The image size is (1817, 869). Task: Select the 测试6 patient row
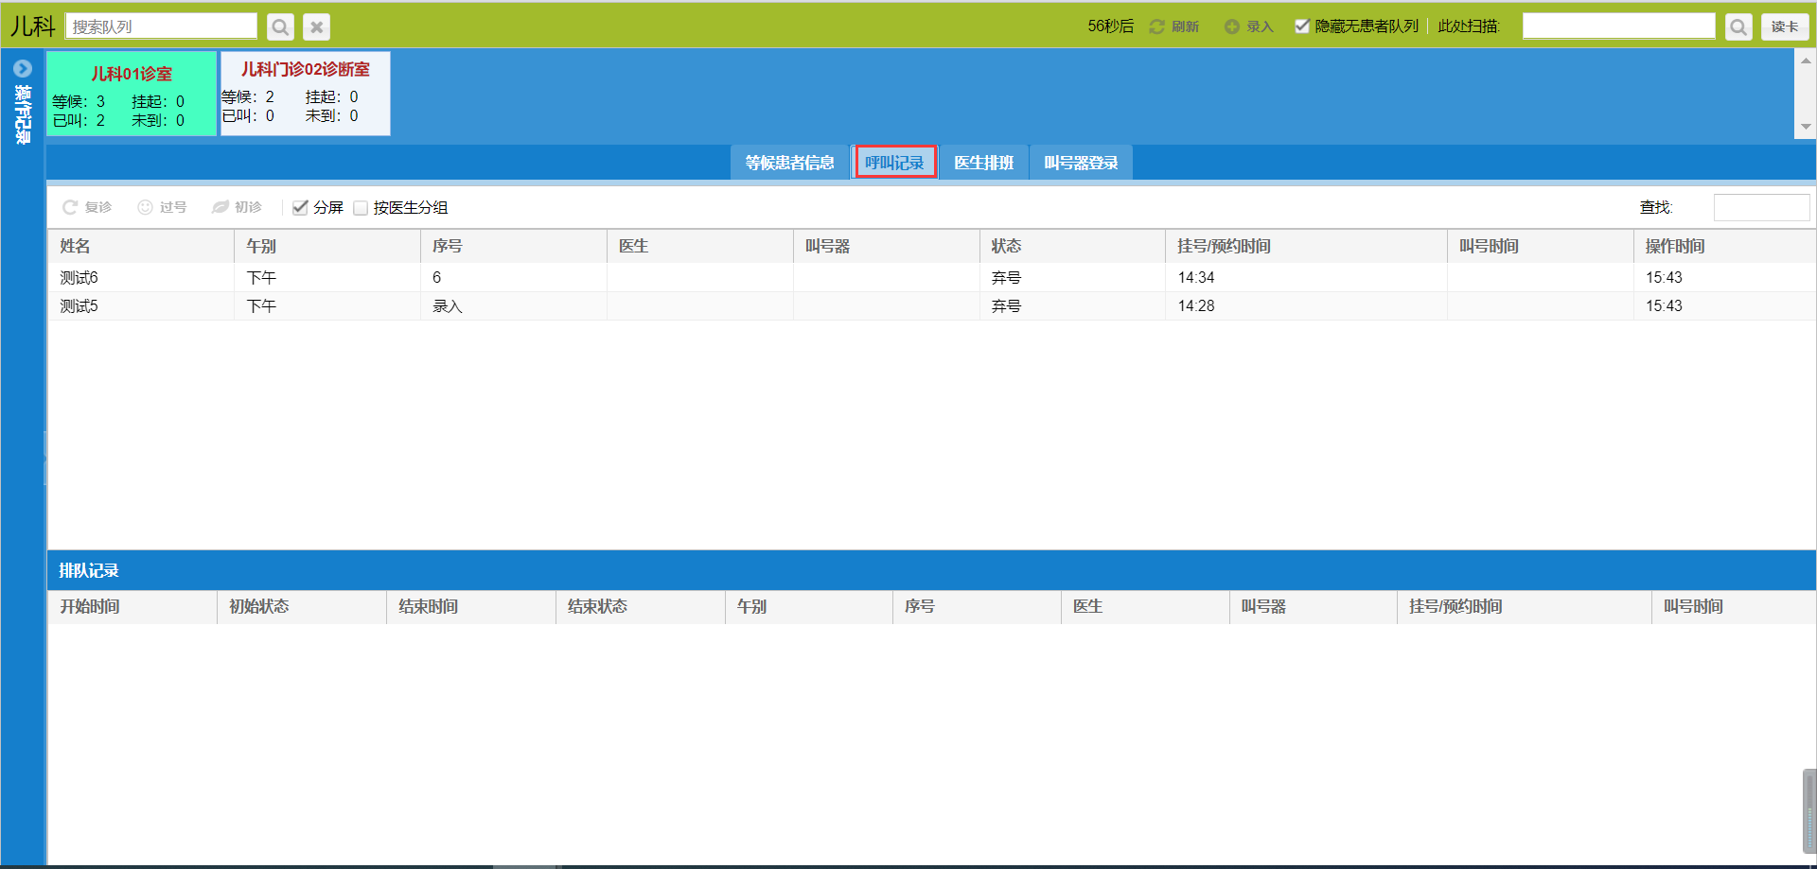pyautogui.click(x=932, y=277)
